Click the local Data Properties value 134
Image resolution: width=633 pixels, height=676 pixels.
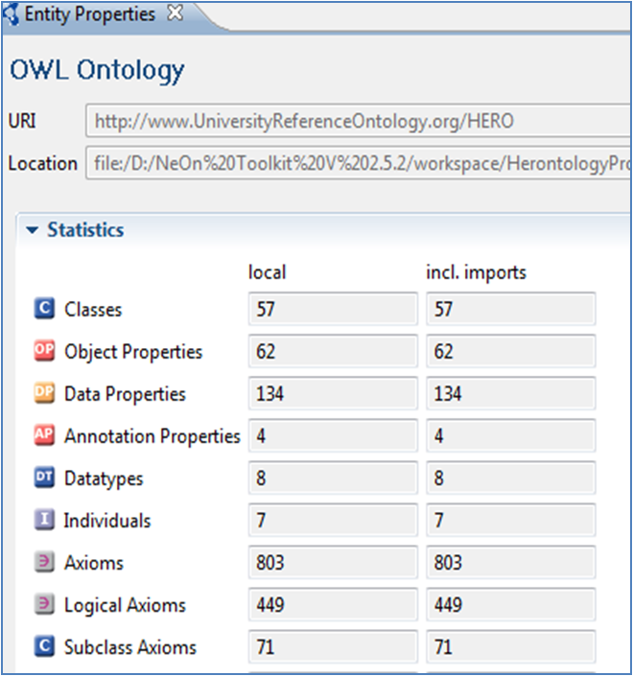click(333, 393)
